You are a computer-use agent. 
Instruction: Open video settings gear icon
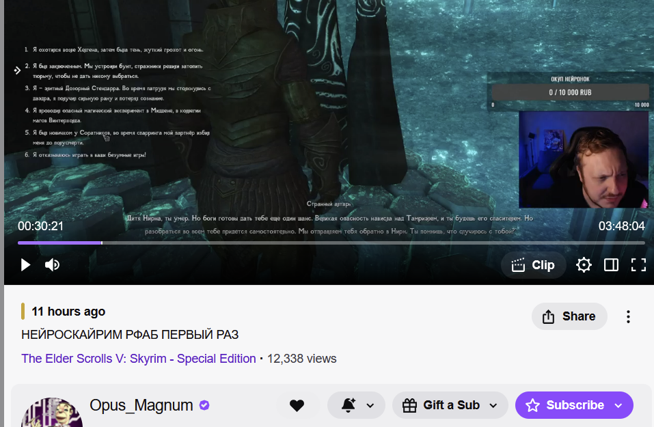[x=584, y=265]
